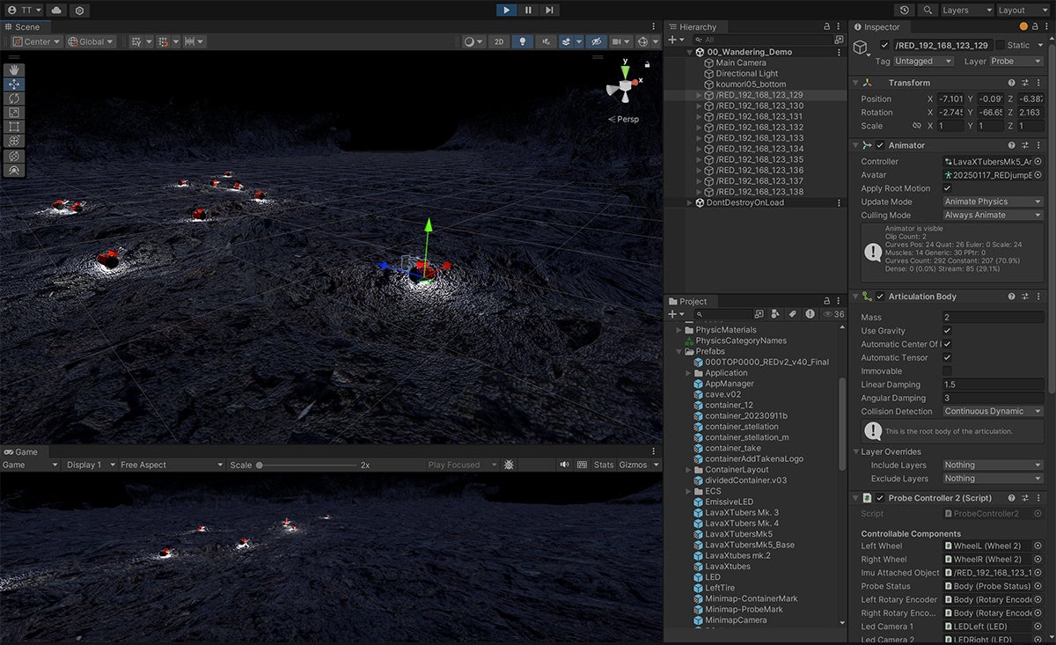The image size is (1056, 645).
Task: Toggle Scene lighting lightbulb icon
Action: (x=523, y=41)
